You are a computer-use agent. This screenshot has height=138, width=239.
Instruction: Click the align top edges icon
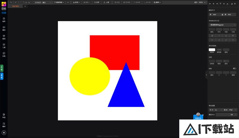tap(220, 4)
